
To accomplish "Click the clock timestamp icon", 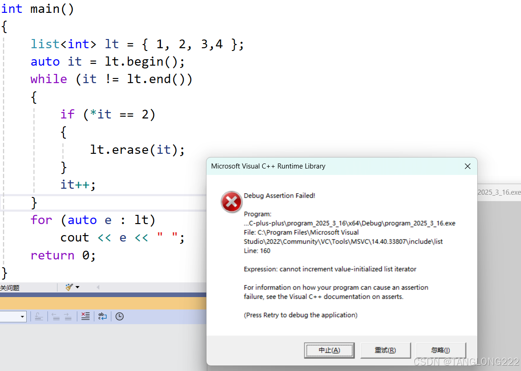I will coord(120,316).
